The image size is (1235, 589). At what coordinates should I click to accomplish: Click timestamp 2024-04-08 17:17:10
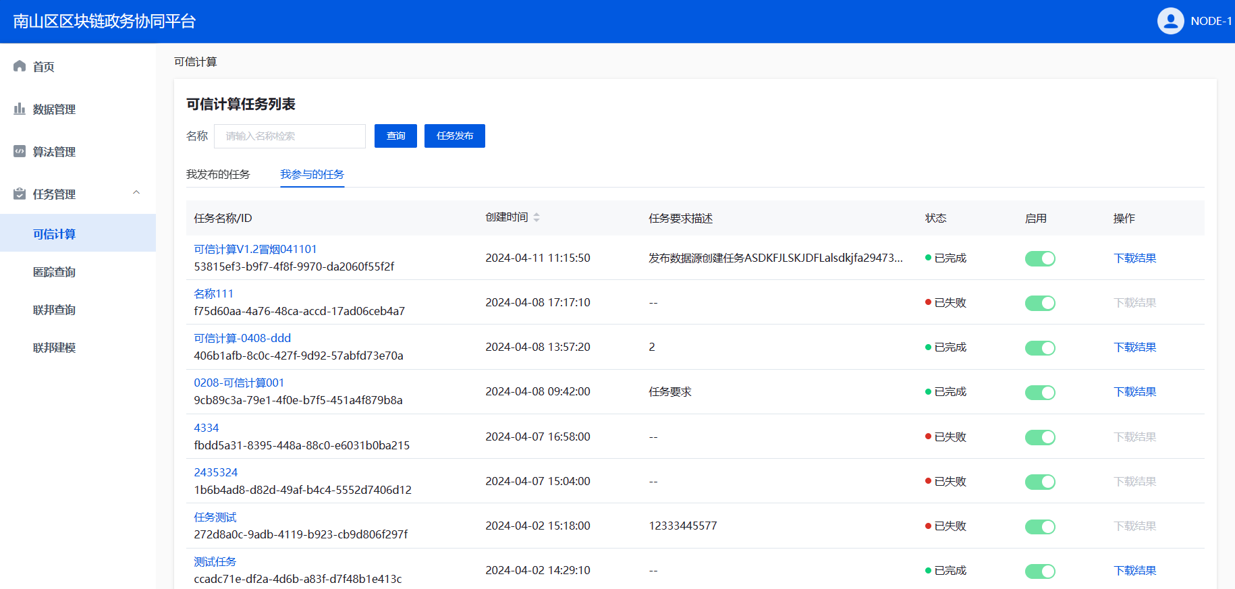538,302
